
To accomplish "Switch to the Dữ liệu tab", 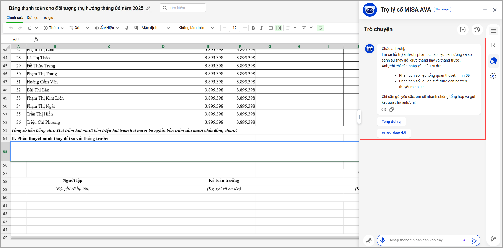I will tap(33, 18).
